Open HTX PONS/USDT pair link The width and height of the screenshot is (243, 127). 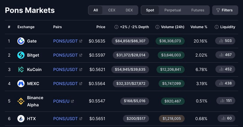[x=66, y=119]
